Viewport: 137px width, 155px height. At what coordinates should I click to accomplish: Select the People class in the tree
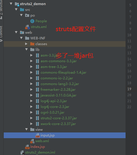[41, 21]
